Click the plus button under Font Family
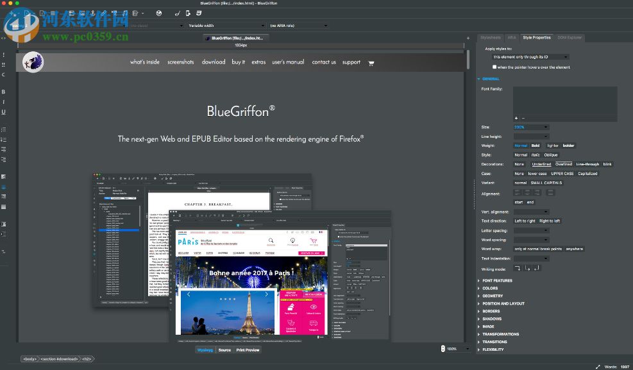633x370 pixels. (516, 118)
